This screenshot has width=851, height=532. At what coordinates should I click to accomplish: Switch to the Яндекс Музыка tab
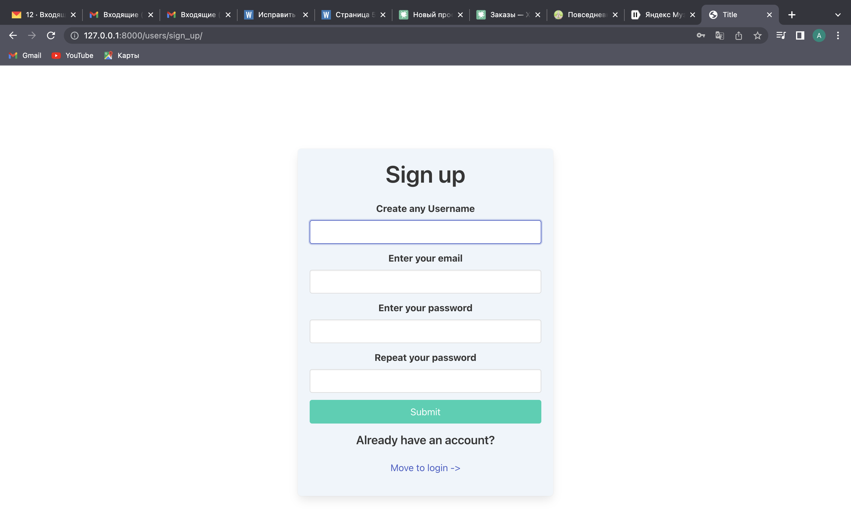tap(659, 15)
